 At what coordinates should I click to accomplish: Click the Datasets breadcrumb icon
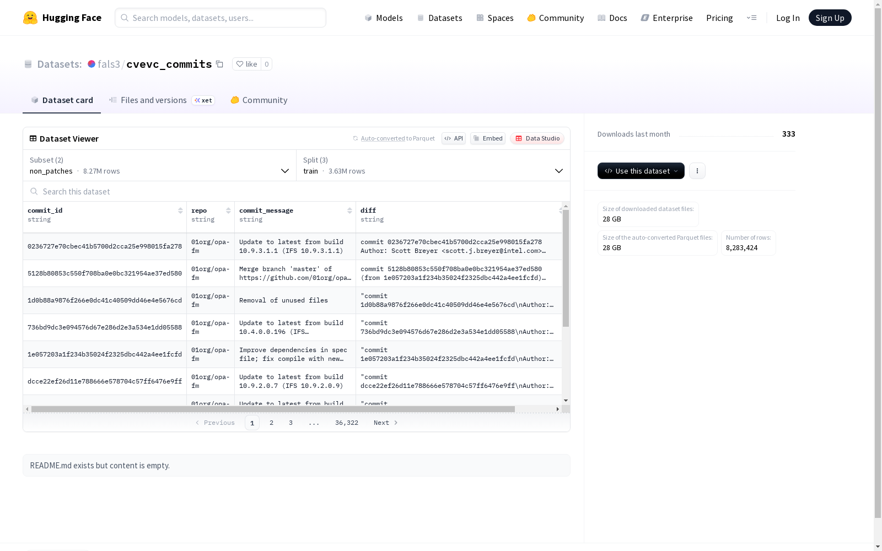28,64
